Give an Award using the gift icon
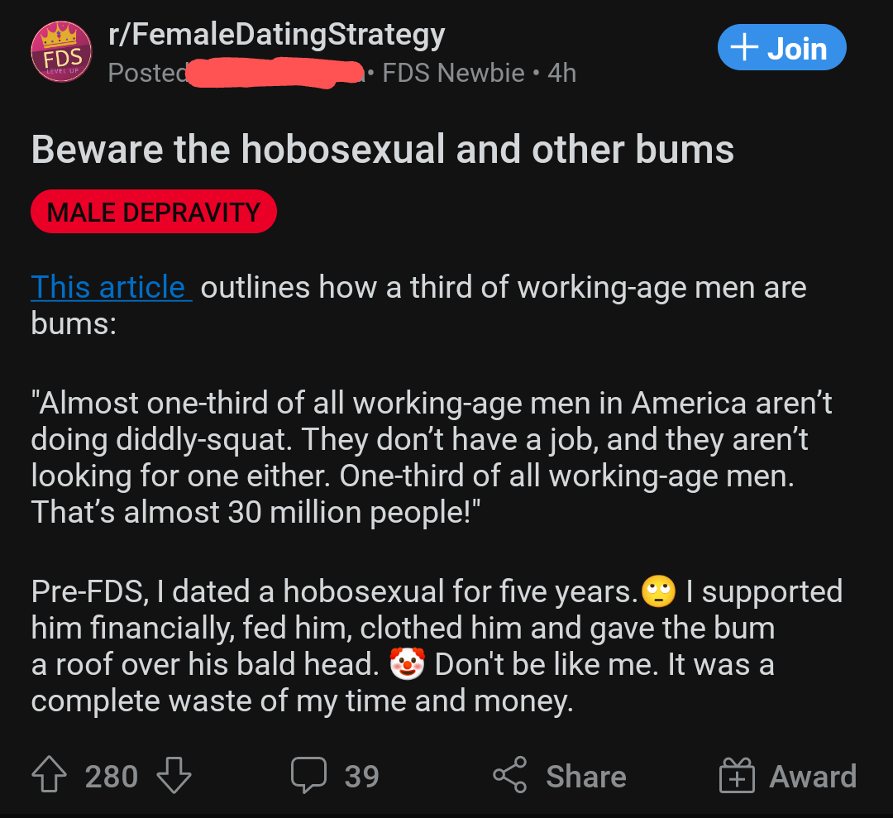 point(737,776)
